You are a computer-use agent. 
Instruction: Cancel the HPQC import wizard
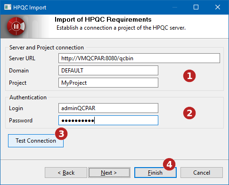[x=202, y=173]
